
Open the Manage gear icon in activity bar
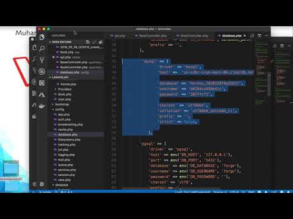(42, 184)
